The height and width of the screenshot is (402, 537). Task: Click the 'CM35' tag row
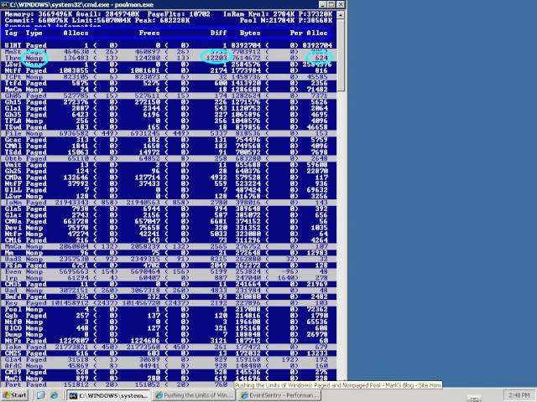[168, 285]
